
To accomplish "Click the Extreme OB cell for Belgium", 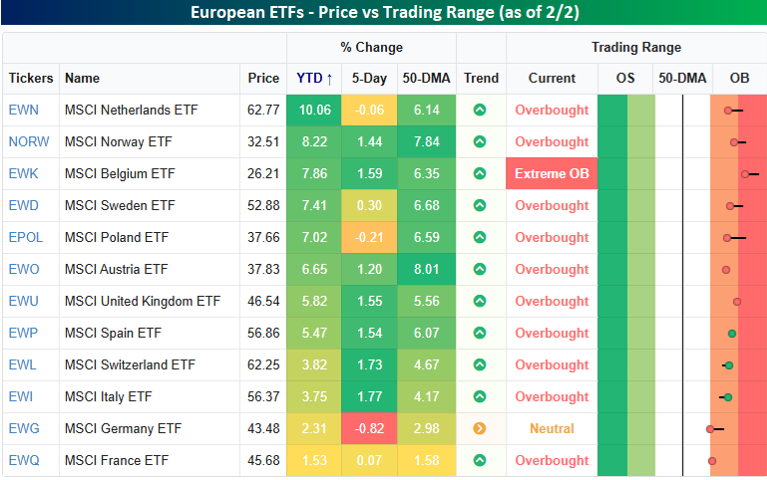I will [x=552, y=174].
